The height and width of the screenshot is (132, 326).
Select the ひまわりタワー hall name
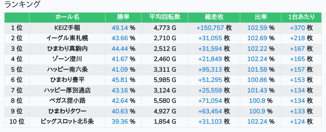[67, 111]
